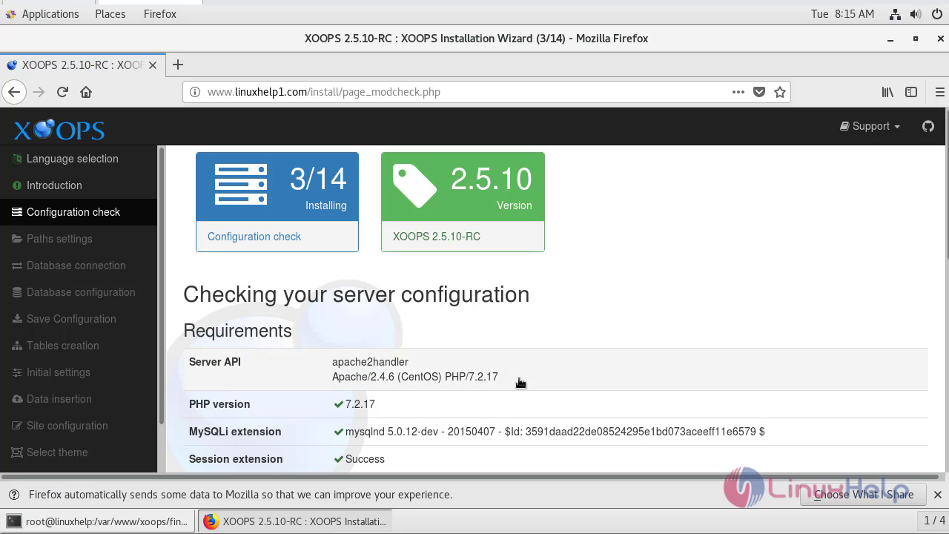Reload the current page
This screenshot has width=949, height=534.
point(62,92)
